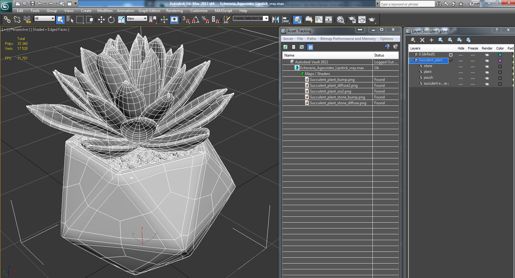Toggle Spinner Snap
This screenshot has height=278, width=515.
coord(215,19)
